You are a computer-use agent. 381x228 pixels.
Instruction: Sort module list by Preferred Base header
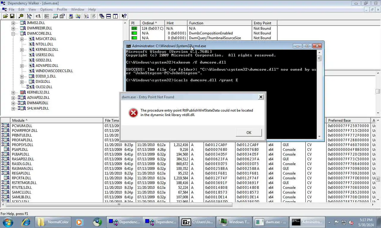click(349, 120)
